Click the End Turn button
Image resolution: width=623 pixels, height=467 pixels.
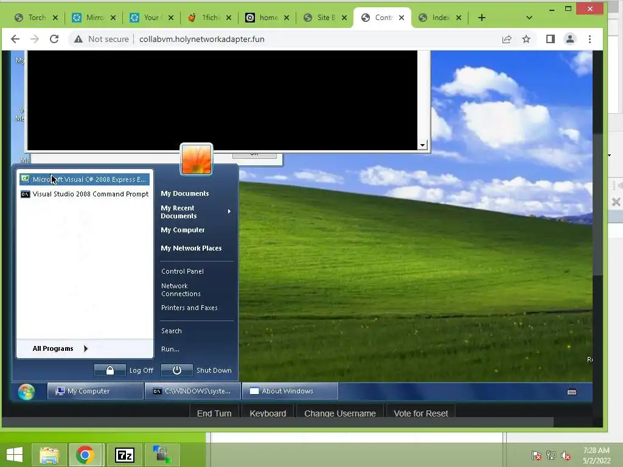coord(214,413)
